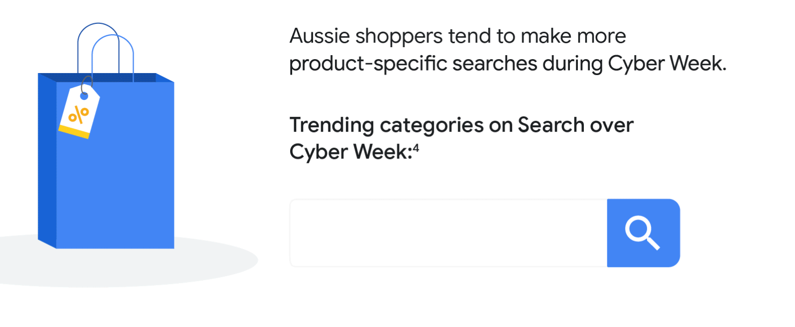Click the gray string loop holding the tag
The height and width of the screenshot is (327, 795).
pyautogui.click(x=86, y=83)
